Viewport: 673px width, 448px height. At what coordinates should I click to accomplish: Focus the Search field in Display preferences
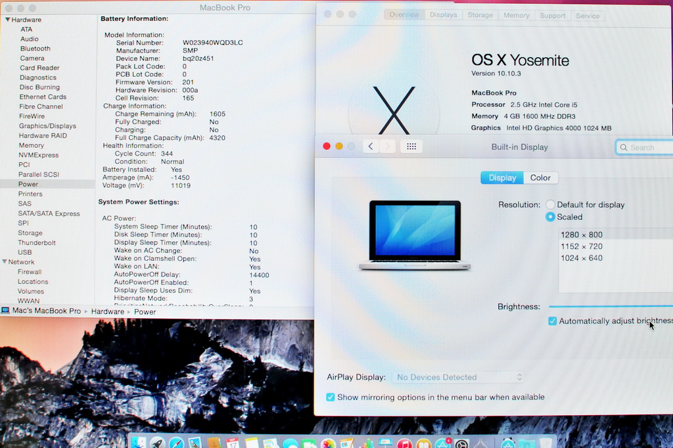coord(644,147)
